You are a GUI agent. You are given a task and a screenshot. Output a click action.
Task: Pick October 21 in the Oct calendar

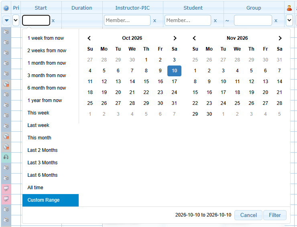[x=132, y=92]
